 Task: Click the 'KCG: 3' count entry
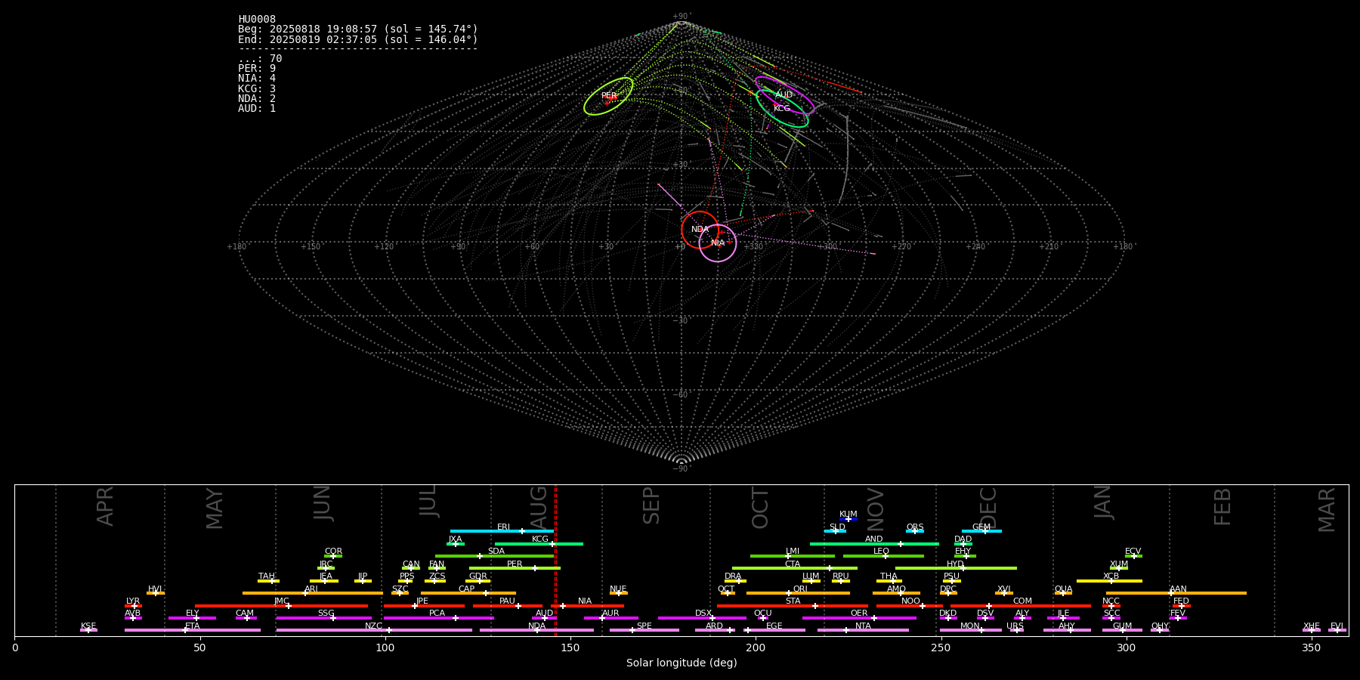(257, 88)
